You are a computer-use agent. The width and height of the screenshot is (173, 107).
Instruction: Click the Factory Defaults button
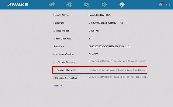click(66, 70)
